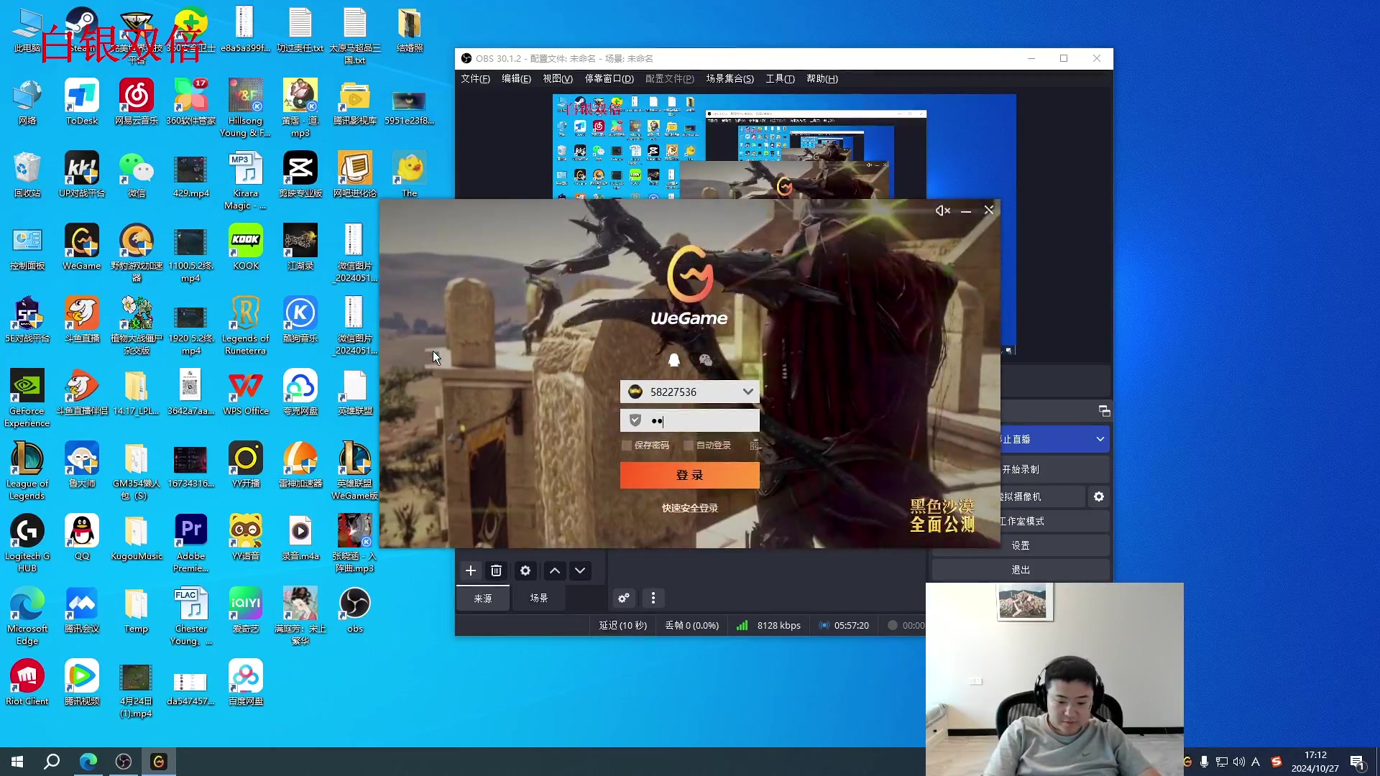Open 帮助(H) menu in OBS

point(822,79)
